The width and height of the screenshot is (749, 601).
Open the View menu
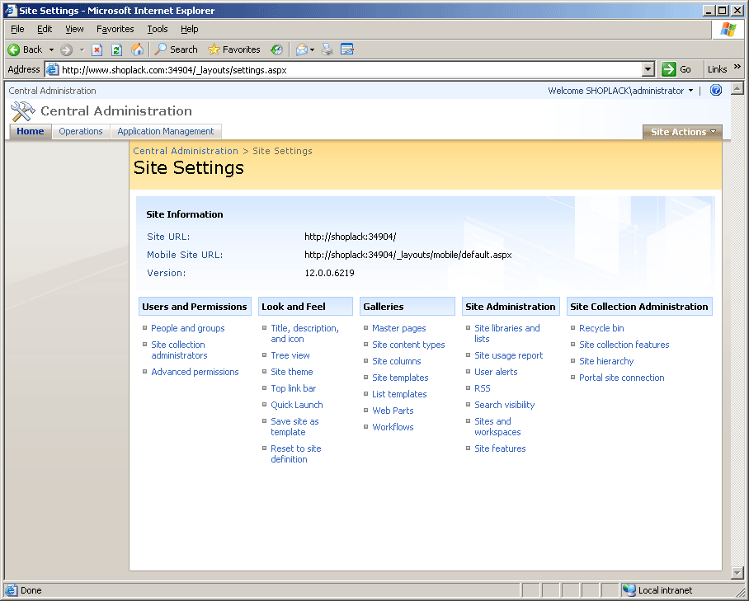click(74, 29)
